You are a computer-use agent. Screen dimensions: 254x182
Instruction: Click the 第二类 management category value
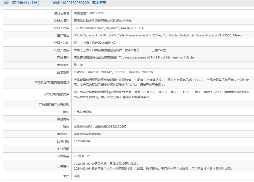click(x=78, y=65)
